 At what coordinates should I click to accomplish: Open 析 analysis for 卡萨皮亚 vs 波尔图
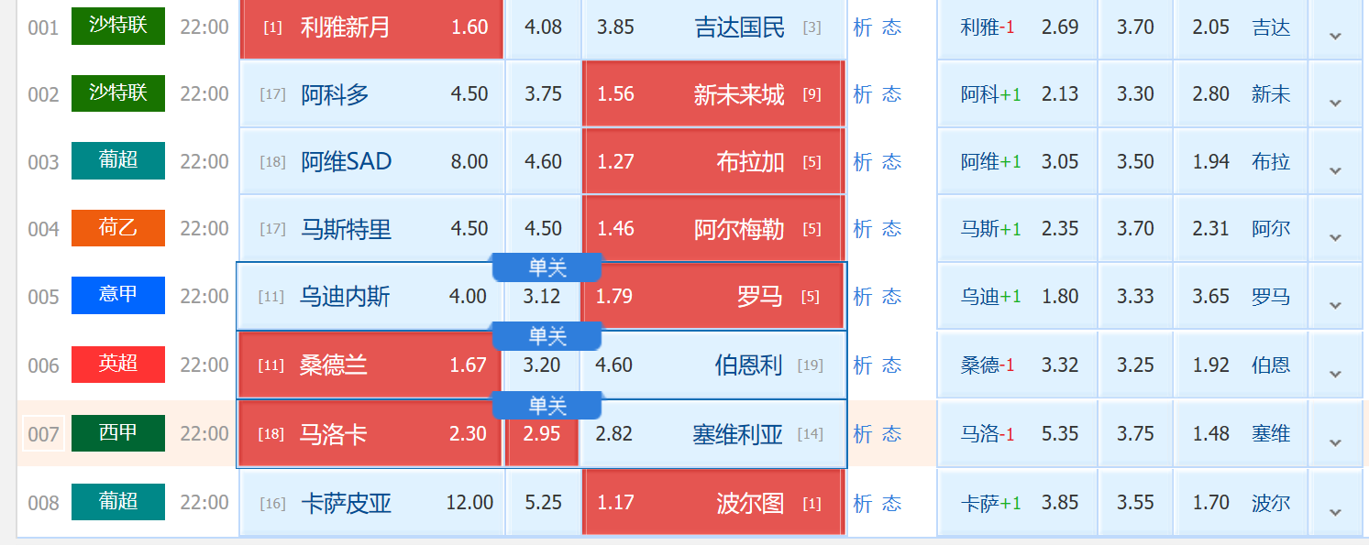[x=862, y=504]
